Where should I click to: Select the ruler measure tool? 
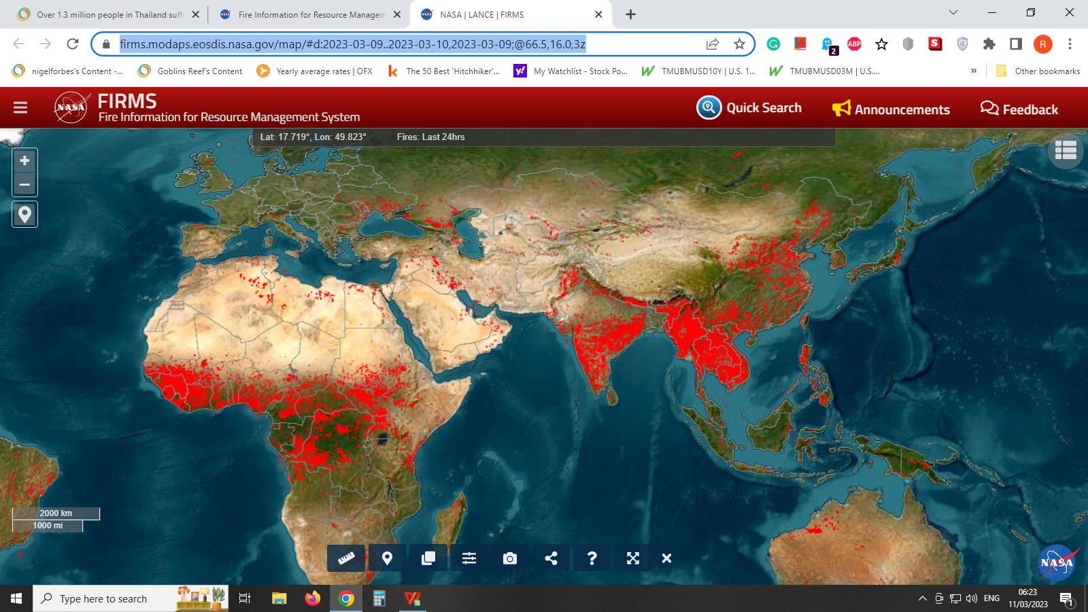coord(346,558)
